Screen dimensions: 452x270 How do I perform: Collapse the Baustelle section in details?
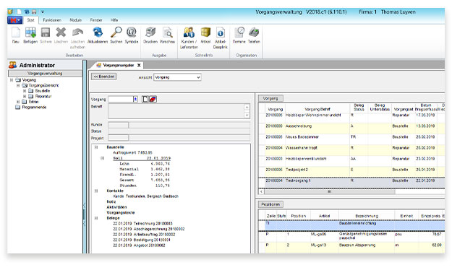96,147
